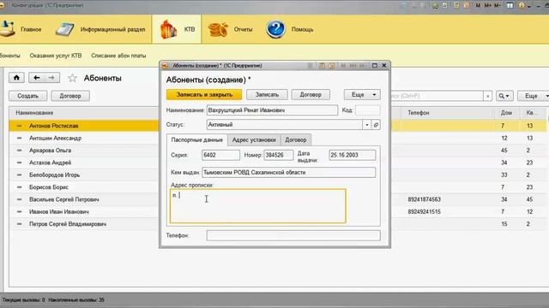Click the Статус field showing Активный
This screenshot has width=549, height=308.
point(284,125)
